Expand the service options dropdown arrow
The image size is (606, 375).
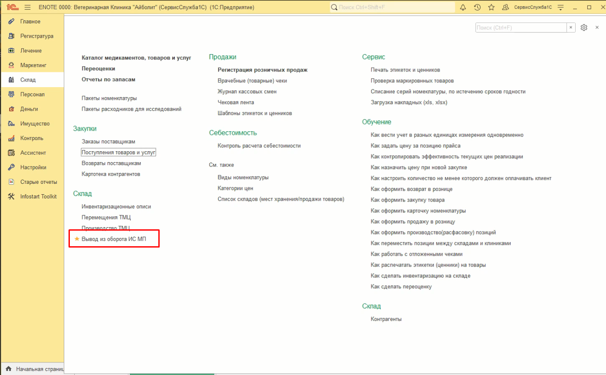pos(560,7)
